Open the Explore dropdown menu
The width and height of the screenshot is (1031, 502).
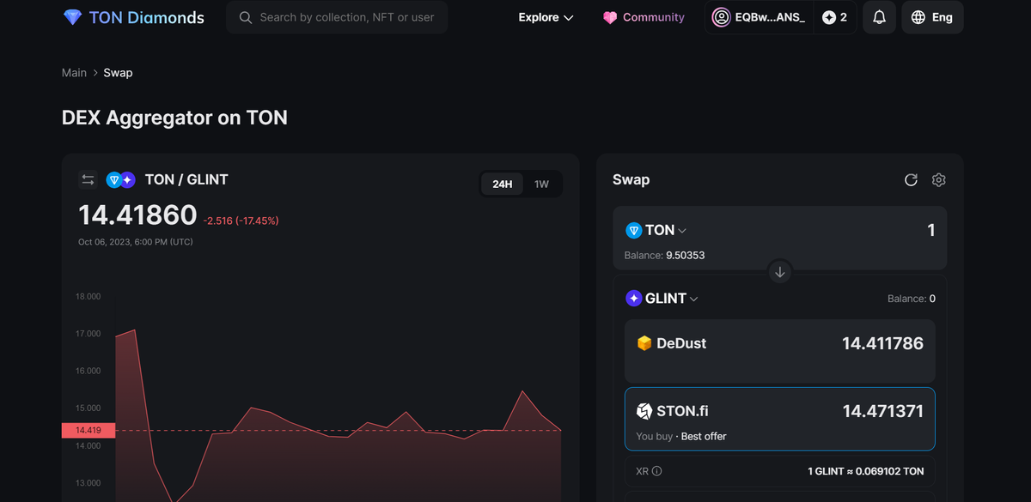click(x=546, y=17)
